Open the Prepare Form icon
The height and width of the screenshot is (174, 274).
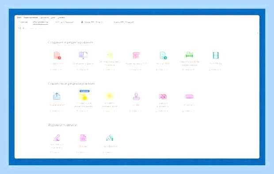(83, 138)
